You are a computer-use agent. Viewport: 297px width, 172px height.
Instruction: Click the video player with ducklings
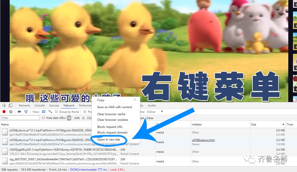pyautogui.click(x=149, y=51)
